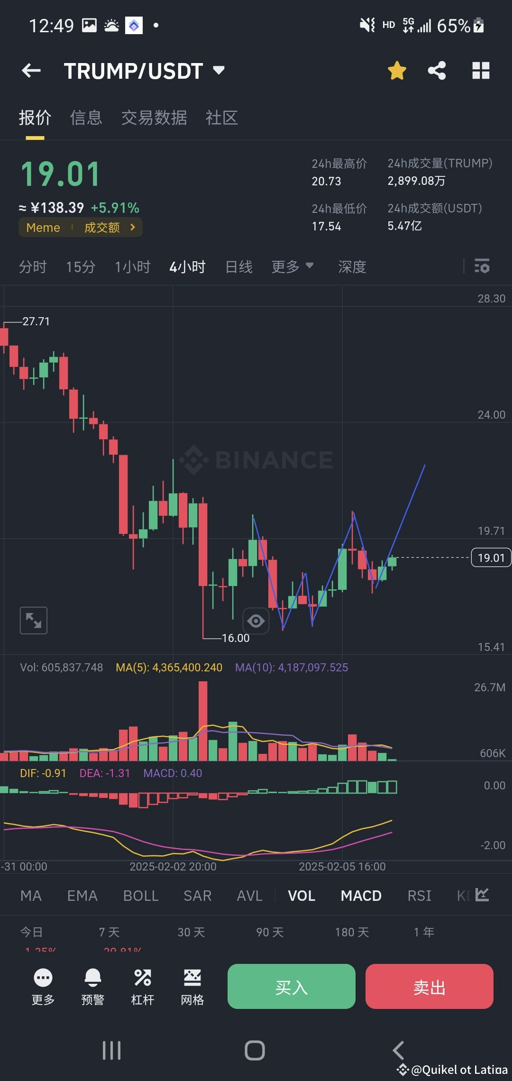
Task: Select the 杠杆 leverage icon
Action: click(x=143, y=986)
